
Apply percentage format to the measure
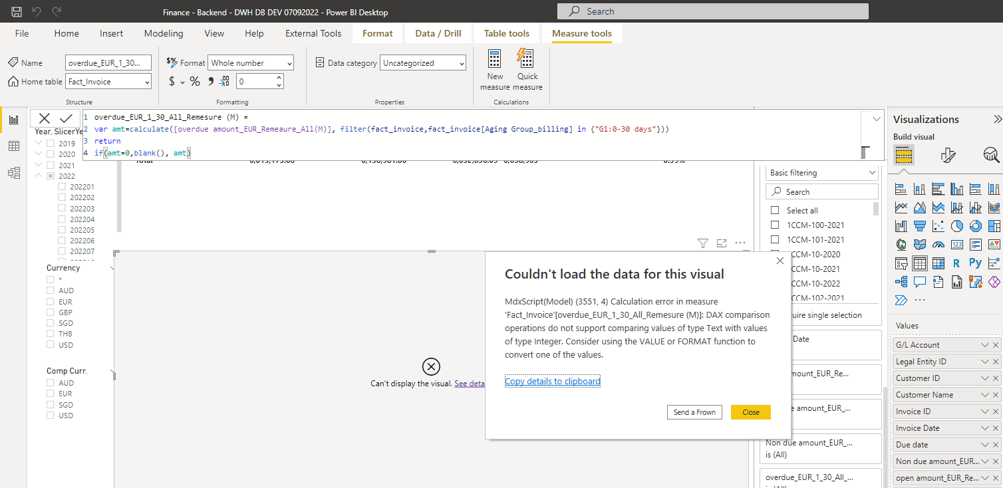pyautogui.click(x=195, y=81)
